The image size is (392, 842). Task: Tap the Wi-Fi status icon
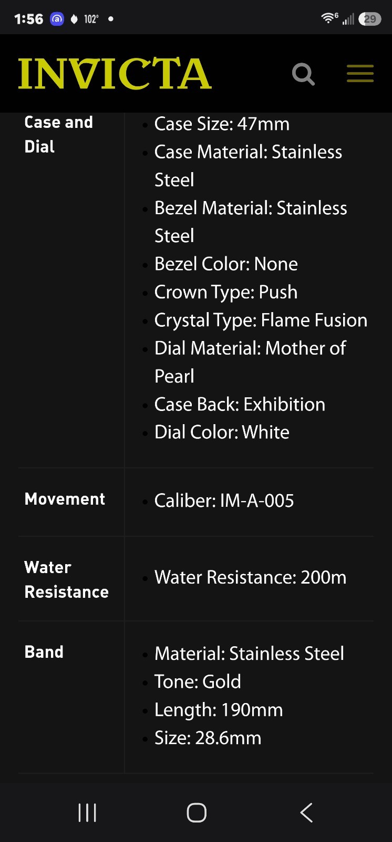(x=329, y=18)
